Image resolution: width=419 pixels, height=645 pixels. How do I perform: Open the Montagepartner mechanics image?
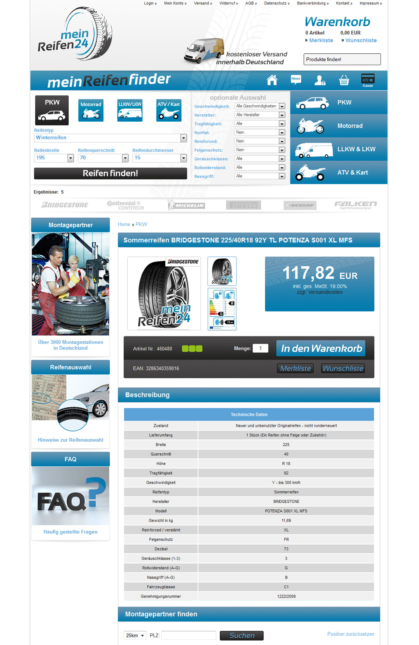tap(70, 284)
